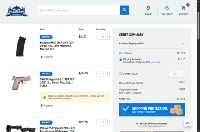The image size is (200, 132).
Task: Open the GOA donation amount dropdown
Action: coord(177,74)
